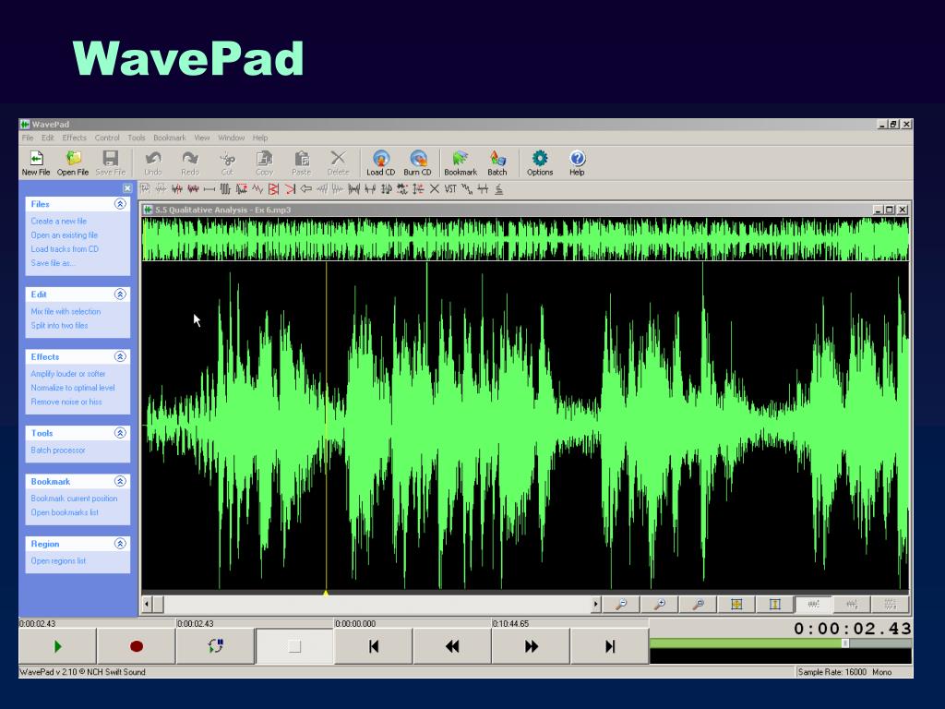Image resolution: width=945 pixels, height=709 pixels.
Task: Click the New File toolbar icon
Action: point(36,163)
